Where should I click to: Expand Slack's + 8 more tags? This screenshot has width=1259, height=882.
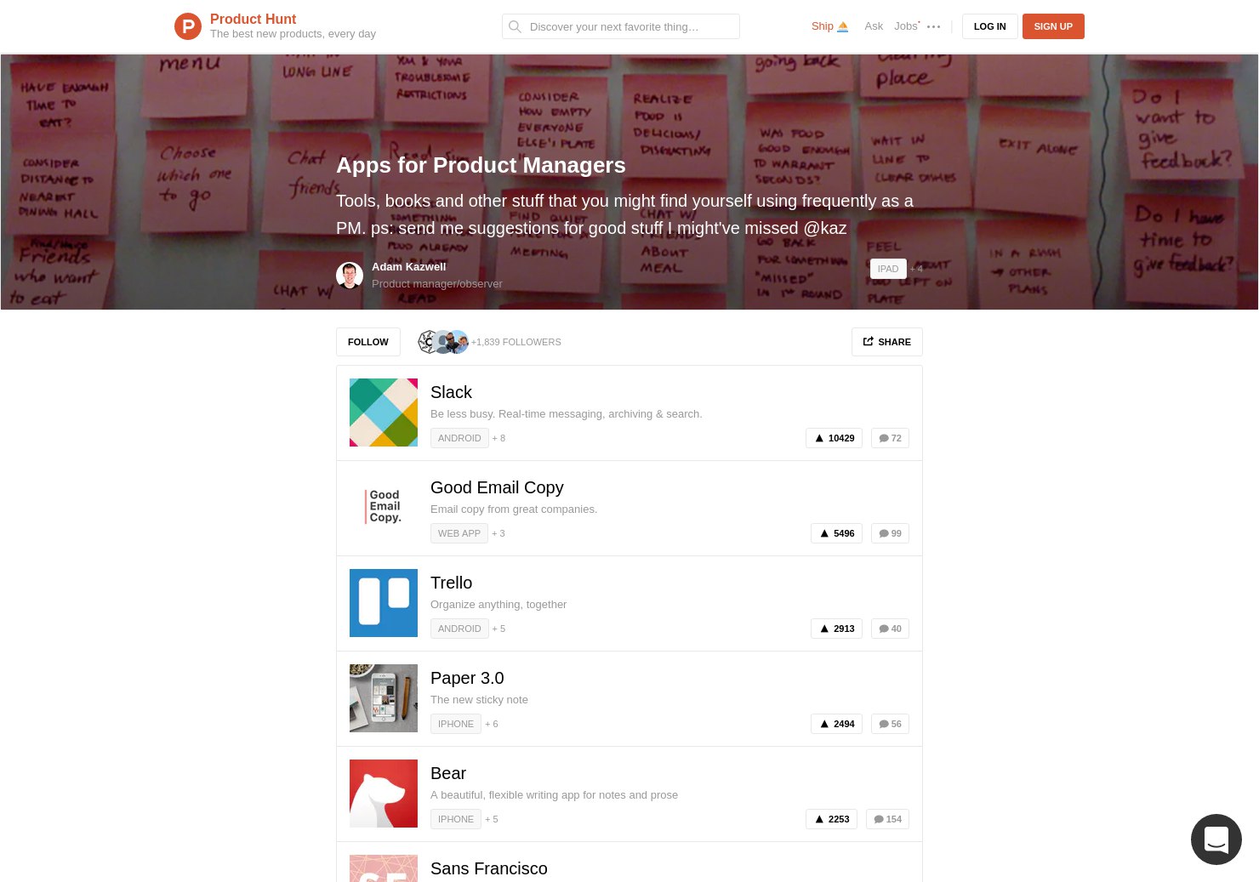498,438
